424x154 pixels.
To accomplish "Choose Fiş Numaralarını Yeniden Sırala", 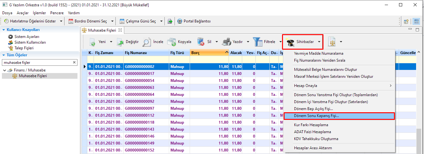I will click(x=339, y=60).
